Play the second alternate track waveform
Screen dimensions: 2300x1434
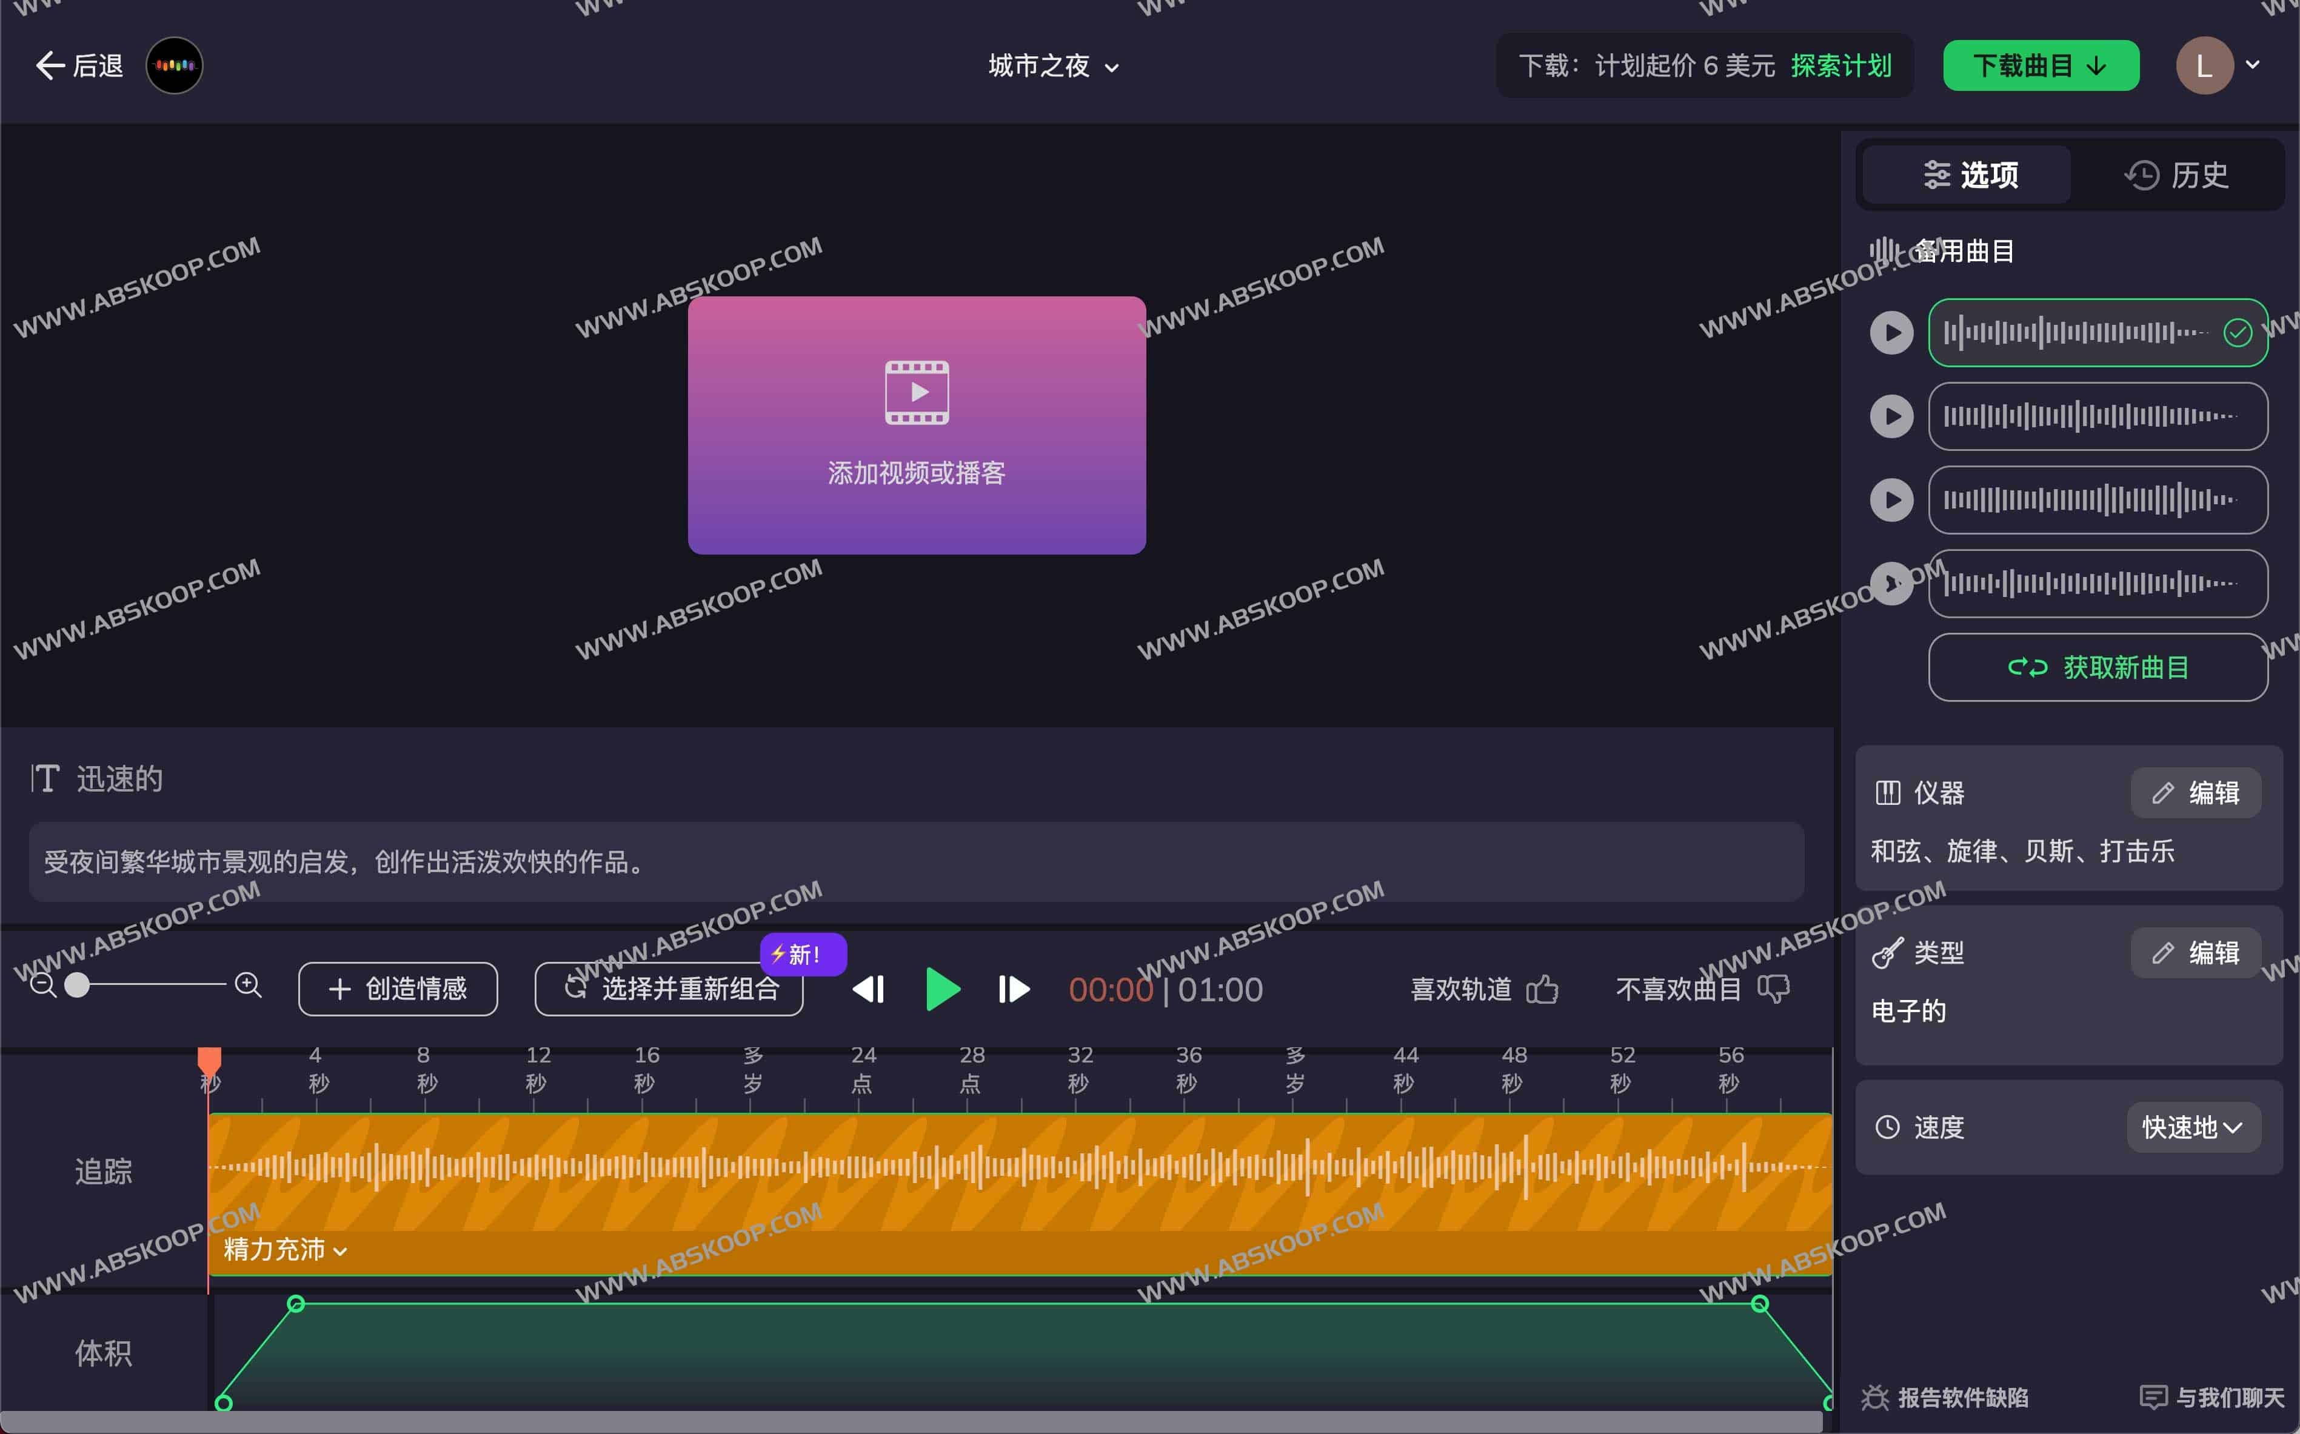point(1891,415)
